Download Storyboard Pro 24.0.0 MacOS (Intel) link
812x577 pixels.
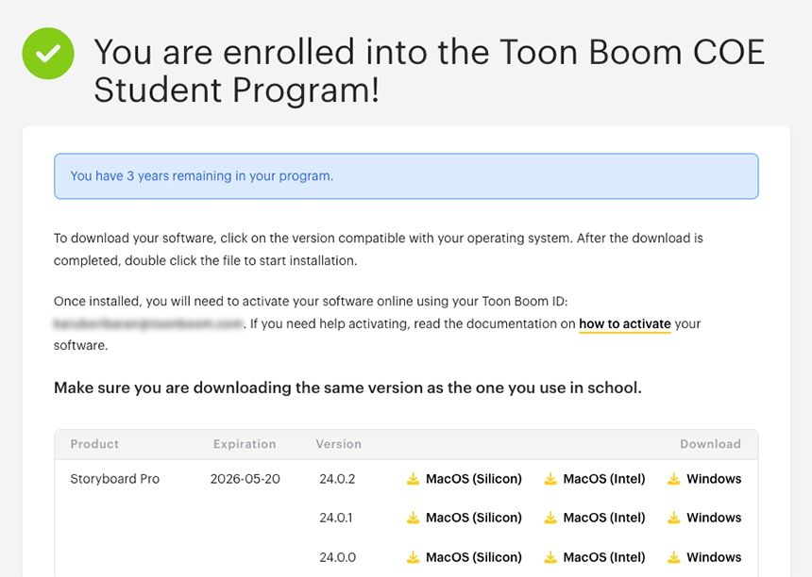pyautogui.click(x=603, y=557)
